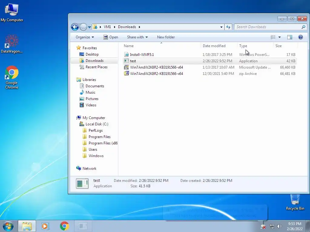Open the volume speaker tray icon

pos(279,227)
